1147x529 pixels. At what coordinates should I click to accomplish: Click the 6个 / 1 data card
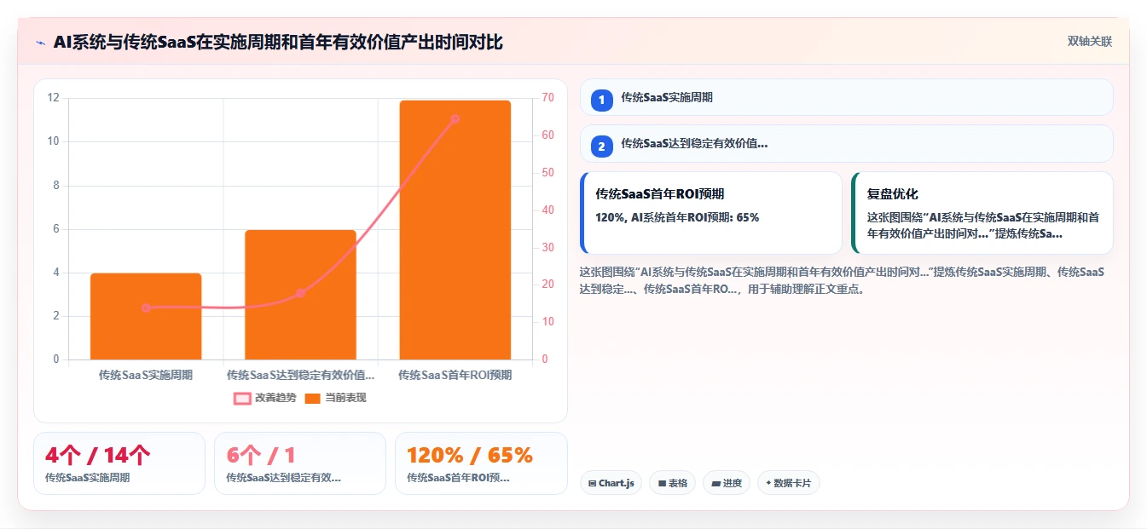point(300,463)
